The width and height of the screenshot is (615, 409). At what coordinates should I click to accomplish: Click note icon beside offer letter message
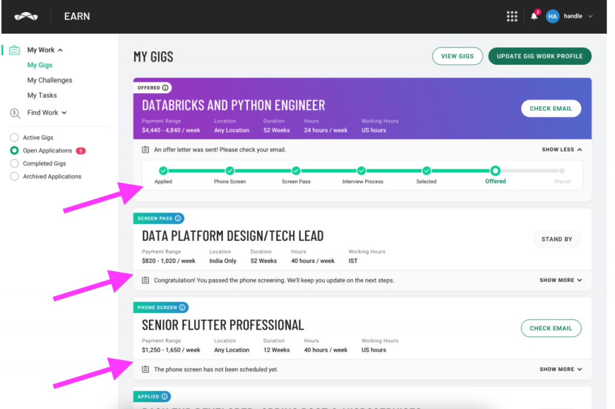click(x=145, y=150)
